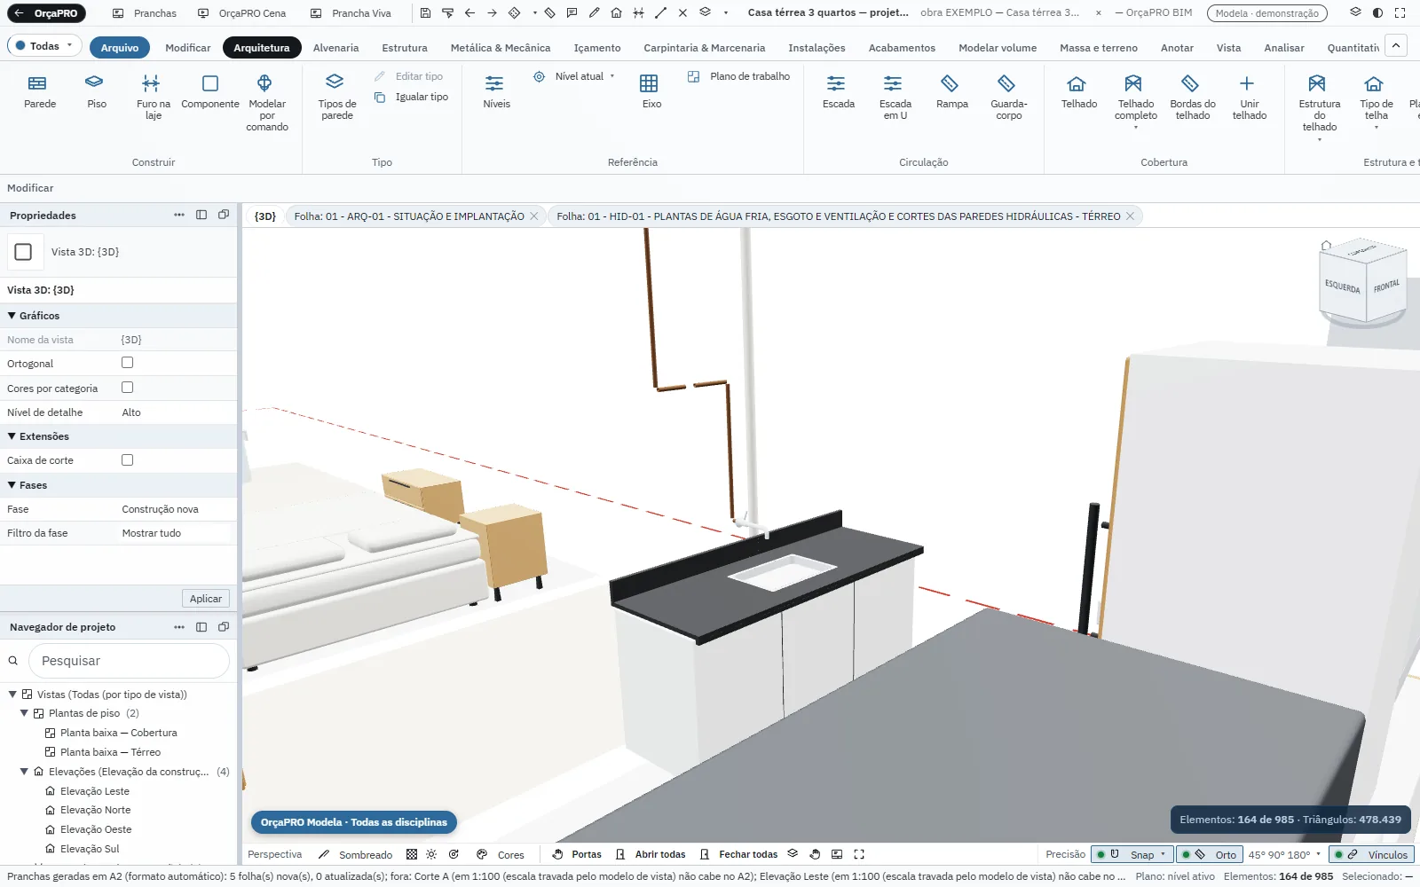The width and height of the screenshot is (1420, 887).
Task: Switch to the ARQ-01 Situação e Implantação sheet tab
Action: 409,216
